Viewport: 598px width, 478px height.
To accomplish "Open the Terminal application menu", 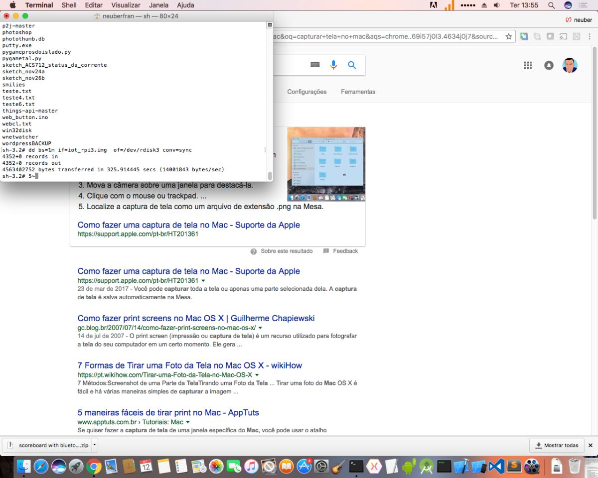I will point(39,5).
